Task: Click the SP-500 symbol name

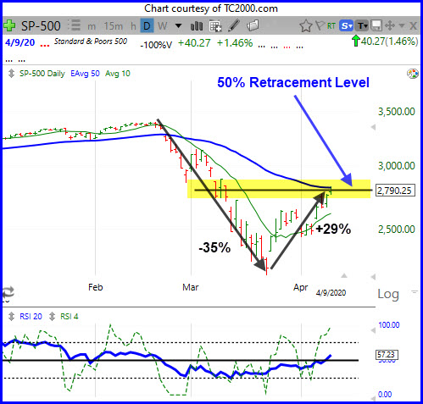Action: tap(41, 26)
